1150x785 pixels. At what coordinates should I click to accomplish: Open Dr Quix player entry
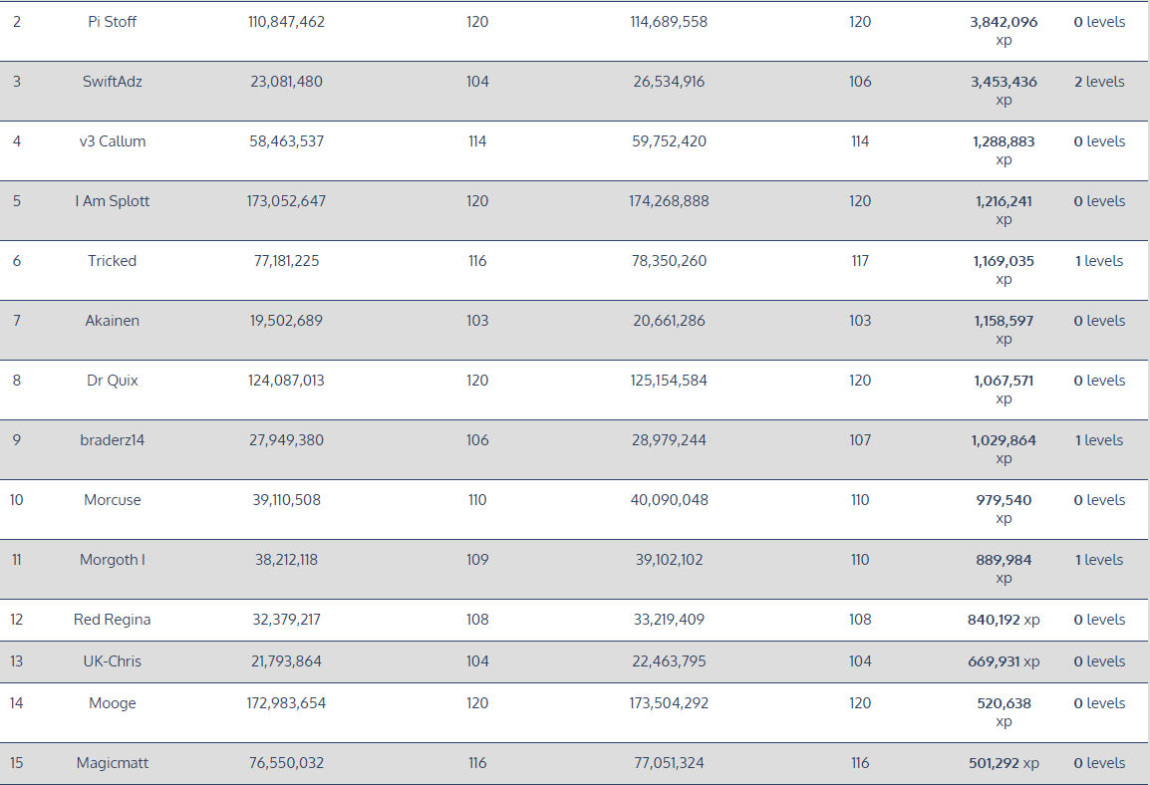click(113, 381)
